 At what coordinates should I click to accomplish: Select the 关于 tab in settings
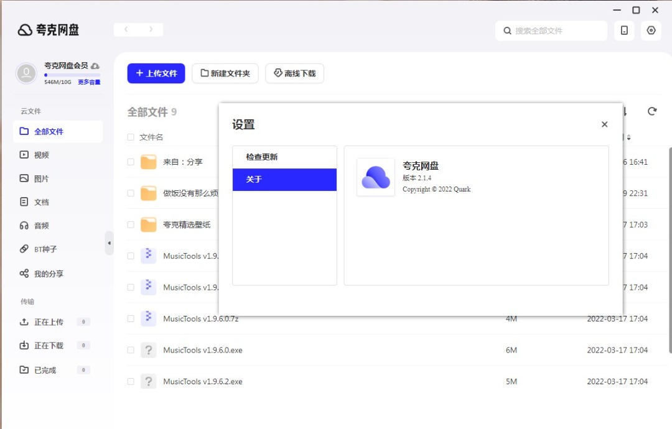point(284,180)
